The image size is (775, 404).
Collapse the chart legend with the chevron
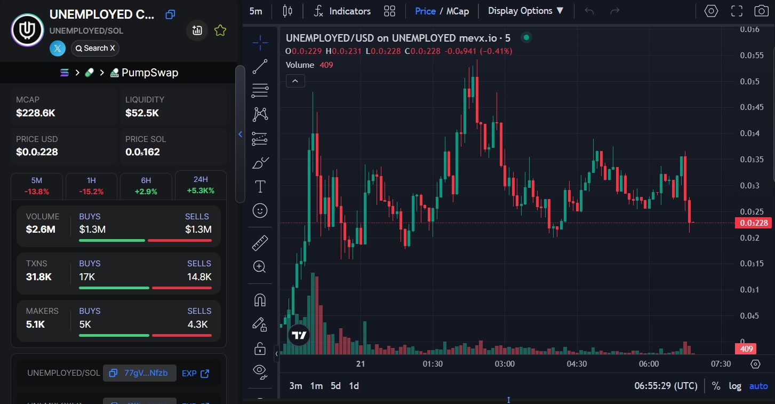(x=295, y=81)
